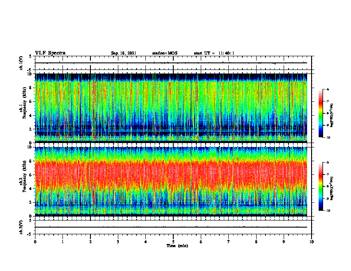The height and width of the screenshot is (271, 351).
Task: Click the ch.1 spectrogram color scale bar
Action: click(x=320, y=113)
